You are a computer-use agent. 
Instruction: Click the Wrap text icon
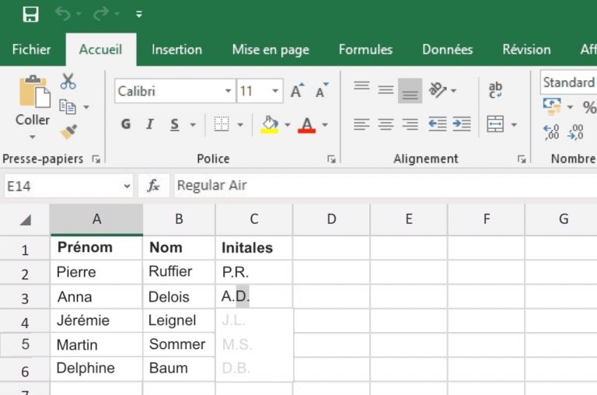pos(495,90)
